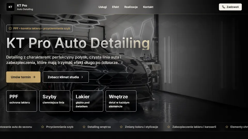Screen dimensions: 248x139
Task: Click the arrow icon in Umów termin
Action: point(34,77)
